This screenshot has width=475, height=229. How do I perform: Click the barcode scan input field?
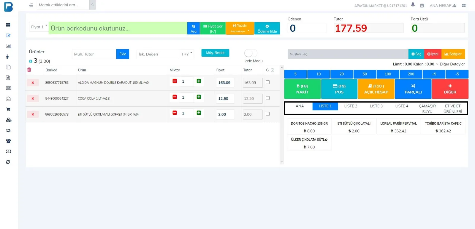(118, 28)
